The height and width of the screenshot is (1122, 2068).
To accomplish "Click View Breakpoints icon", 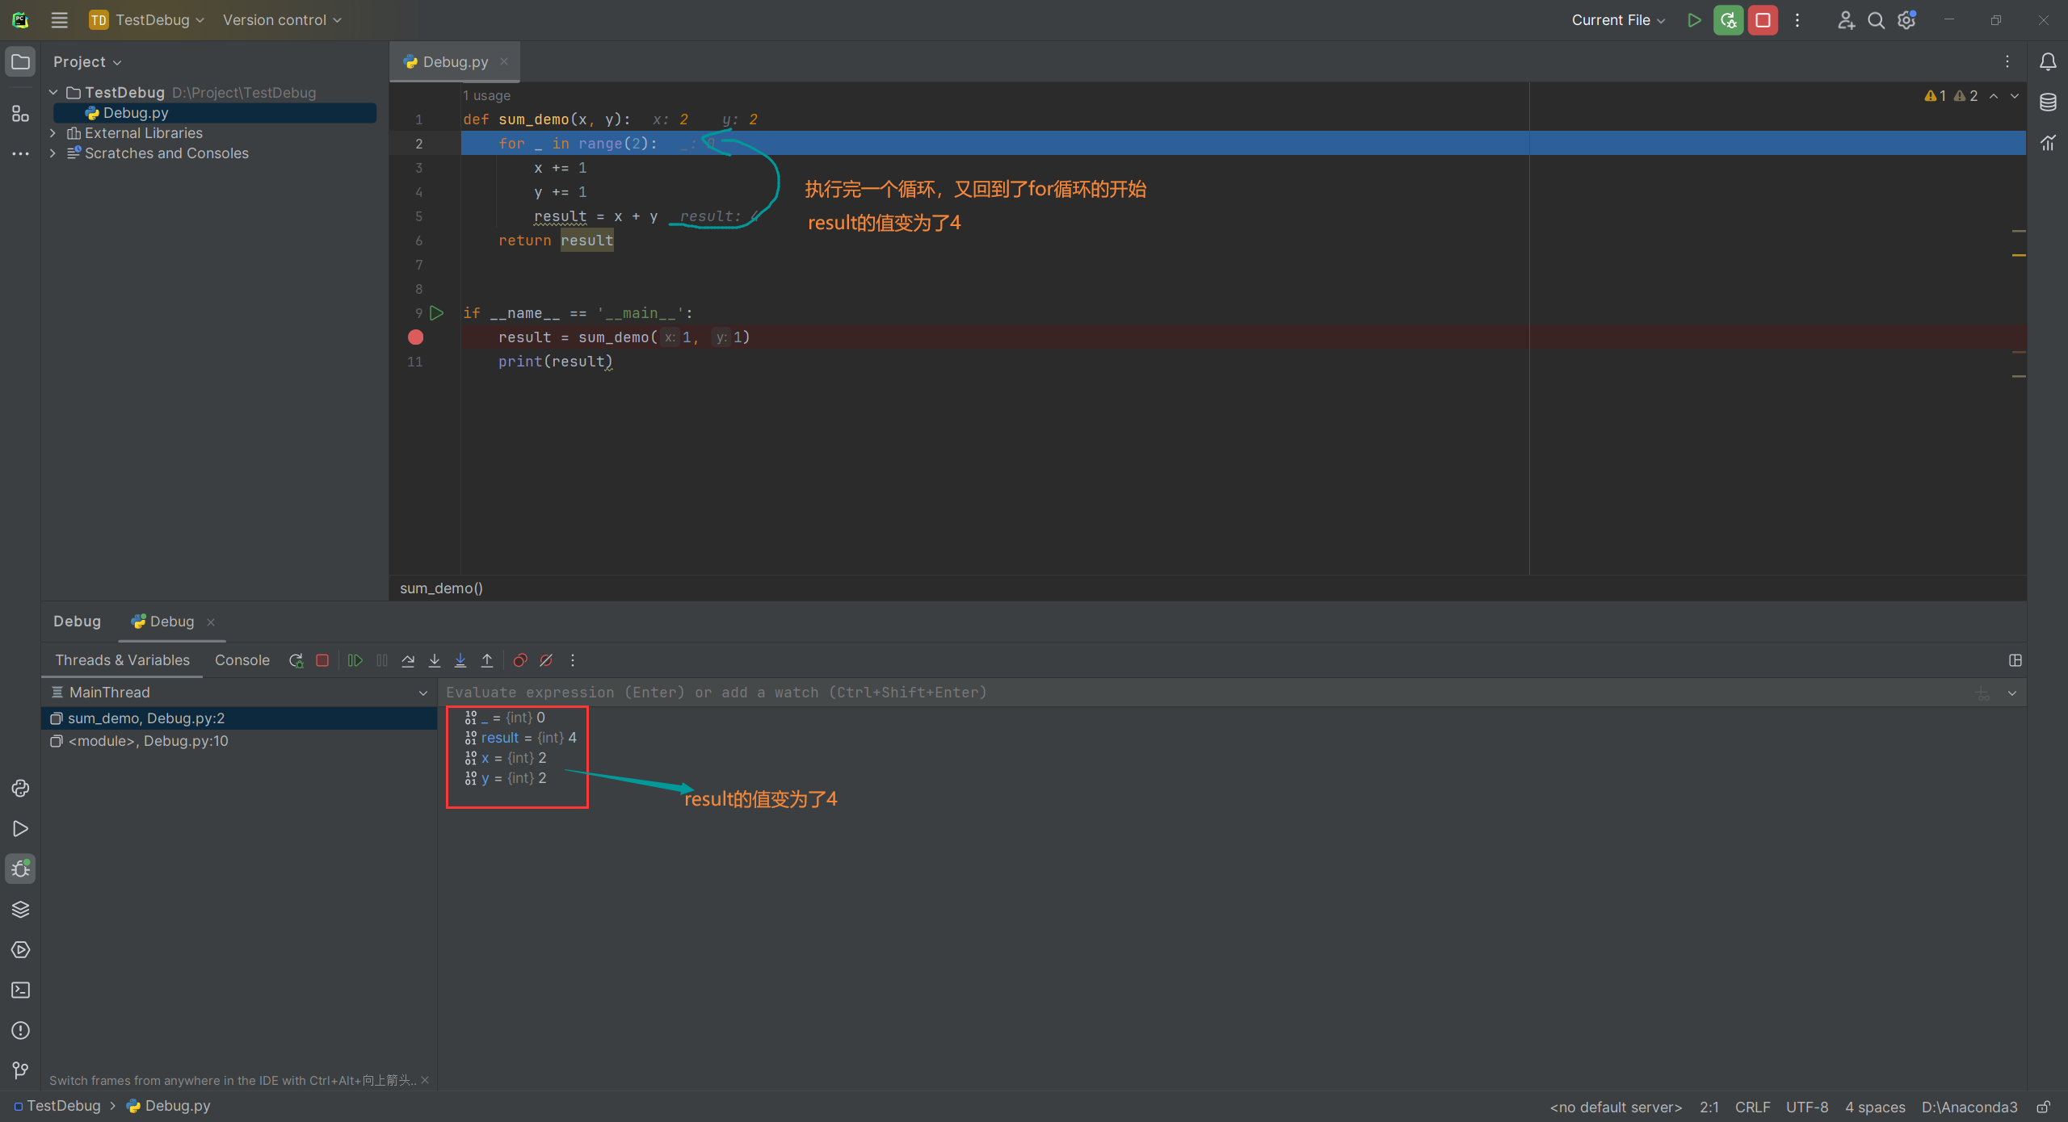I will click(520, 660).
